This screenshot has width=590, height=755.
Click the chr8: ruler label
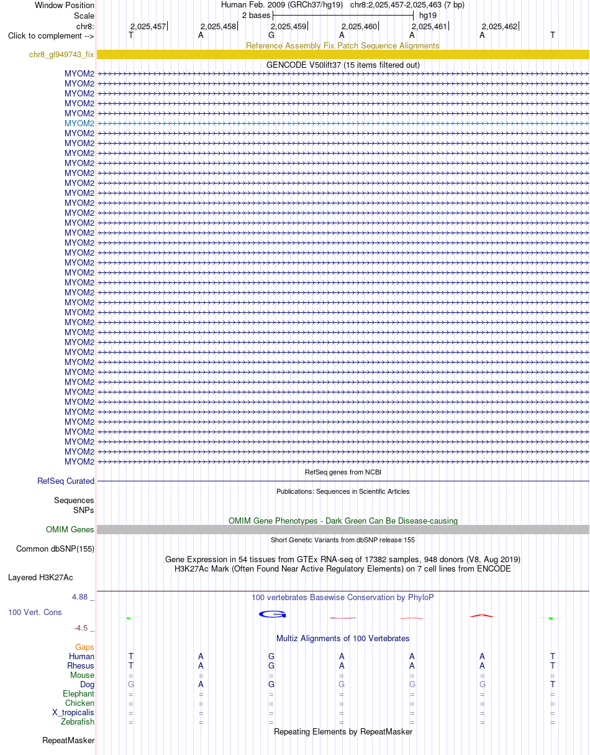[x=85, y=26]
